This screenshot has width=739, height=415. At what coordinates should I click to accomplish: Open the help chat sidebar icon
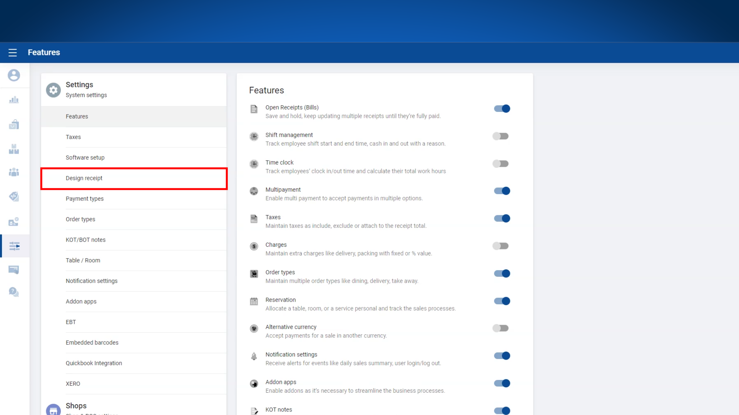14,292
